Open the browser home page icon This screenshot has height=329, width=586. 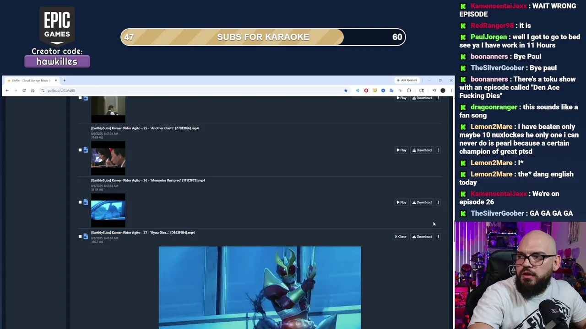[33, 90]
